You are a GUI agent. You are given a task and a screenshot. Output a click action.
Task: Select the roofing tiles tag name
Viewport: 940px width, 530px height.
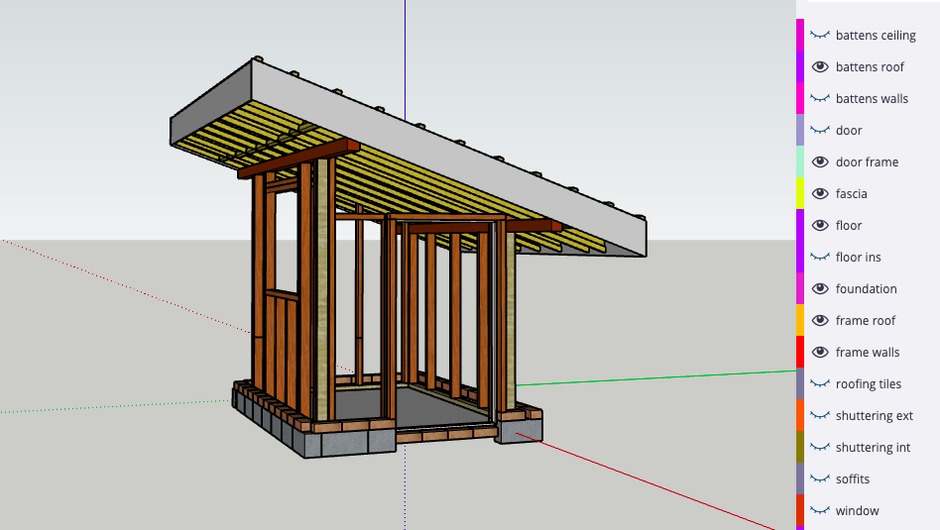tap(868, 384)
